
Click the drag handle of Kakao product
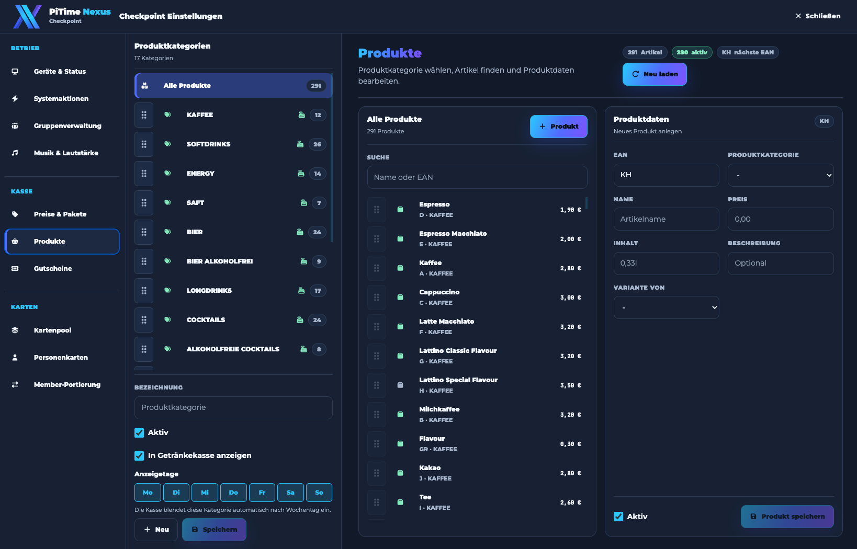click(x=377, y=473)
